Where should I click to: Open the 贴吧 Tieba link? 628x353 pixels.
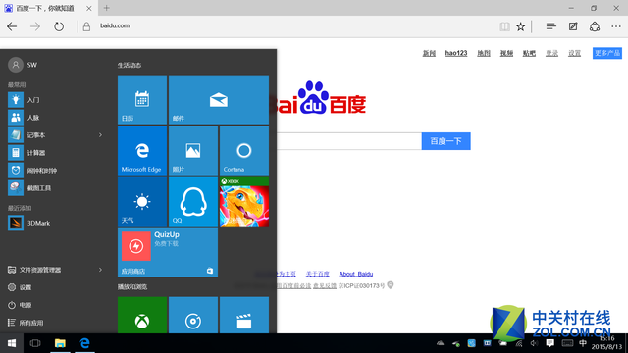pyautogui.click(x=529, y=53)
